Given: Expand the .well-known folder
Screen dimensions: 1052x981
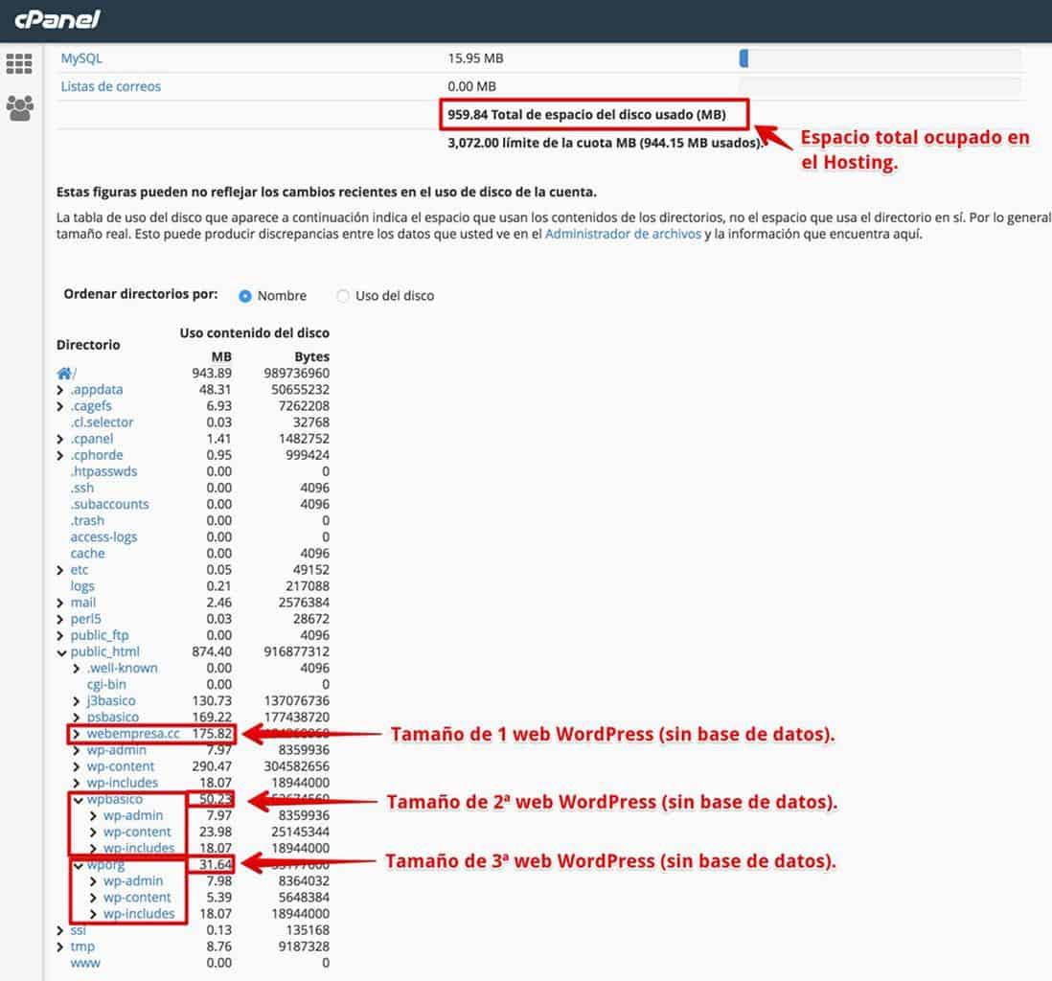Looking at the screenshot, I should click(77, 669).
